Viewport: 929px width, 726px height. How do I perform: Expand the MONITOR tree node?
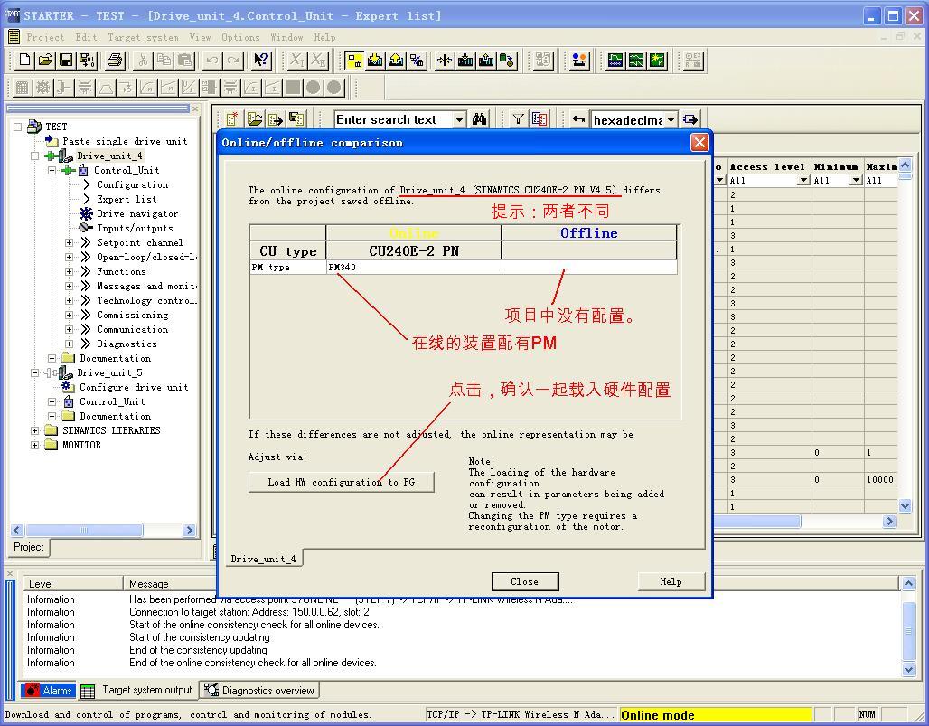(35, 445)
